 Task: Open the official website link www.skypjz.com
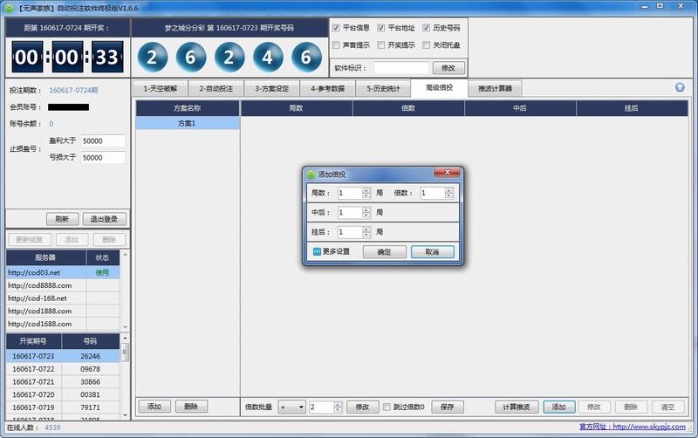647,428
